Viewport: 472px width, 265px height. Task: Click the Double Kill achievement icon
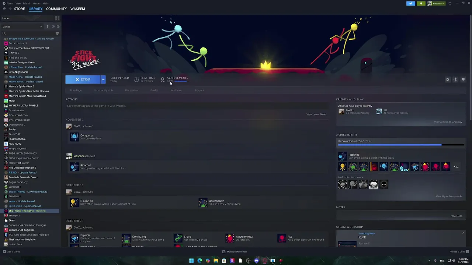(74, 202)
